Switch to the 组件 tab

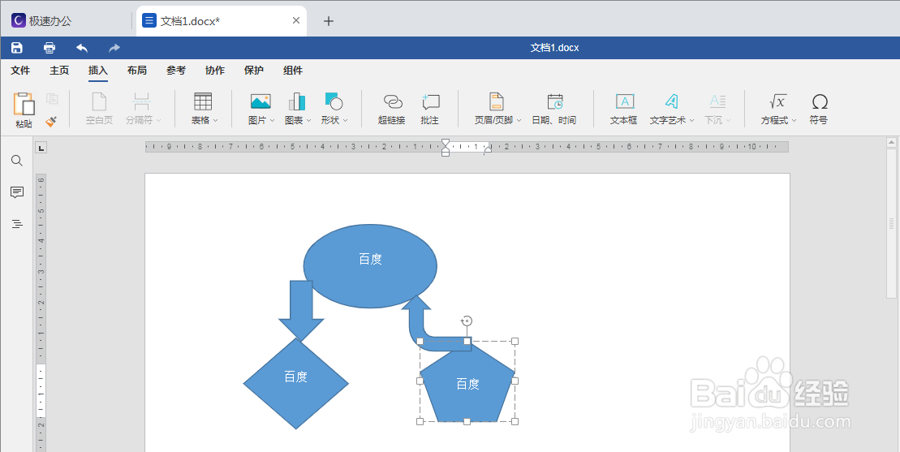click(x=293, y=71)
